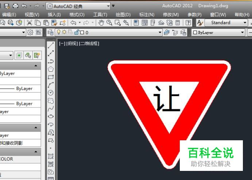Select the Line drawing tool

pyautogui.click(x=51, y=46)
